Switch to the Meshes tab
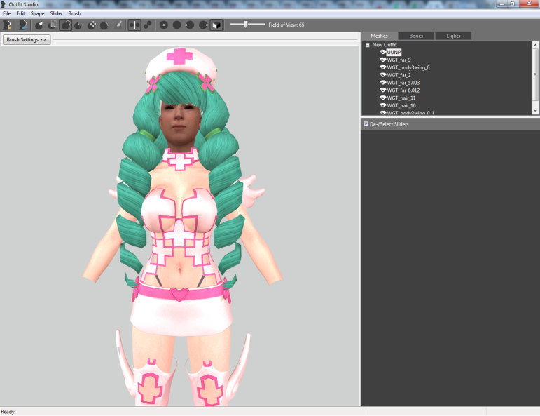 [x=379, y=36]
